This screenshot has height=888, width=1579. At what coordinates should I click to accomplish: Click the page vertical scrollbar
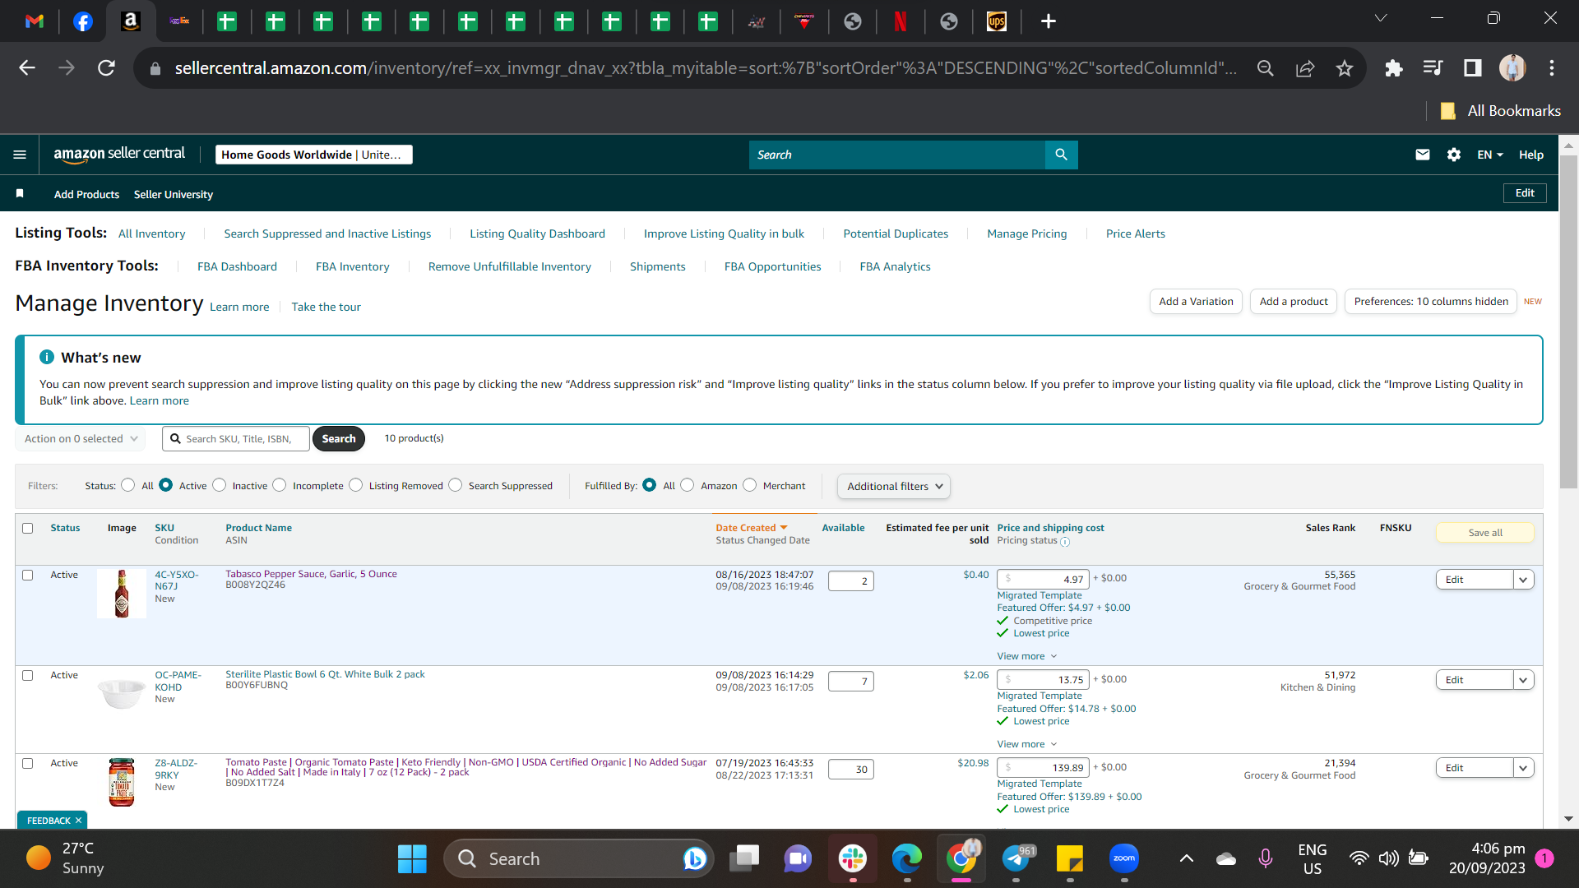pyautogui.click(x=1568, y=321)
